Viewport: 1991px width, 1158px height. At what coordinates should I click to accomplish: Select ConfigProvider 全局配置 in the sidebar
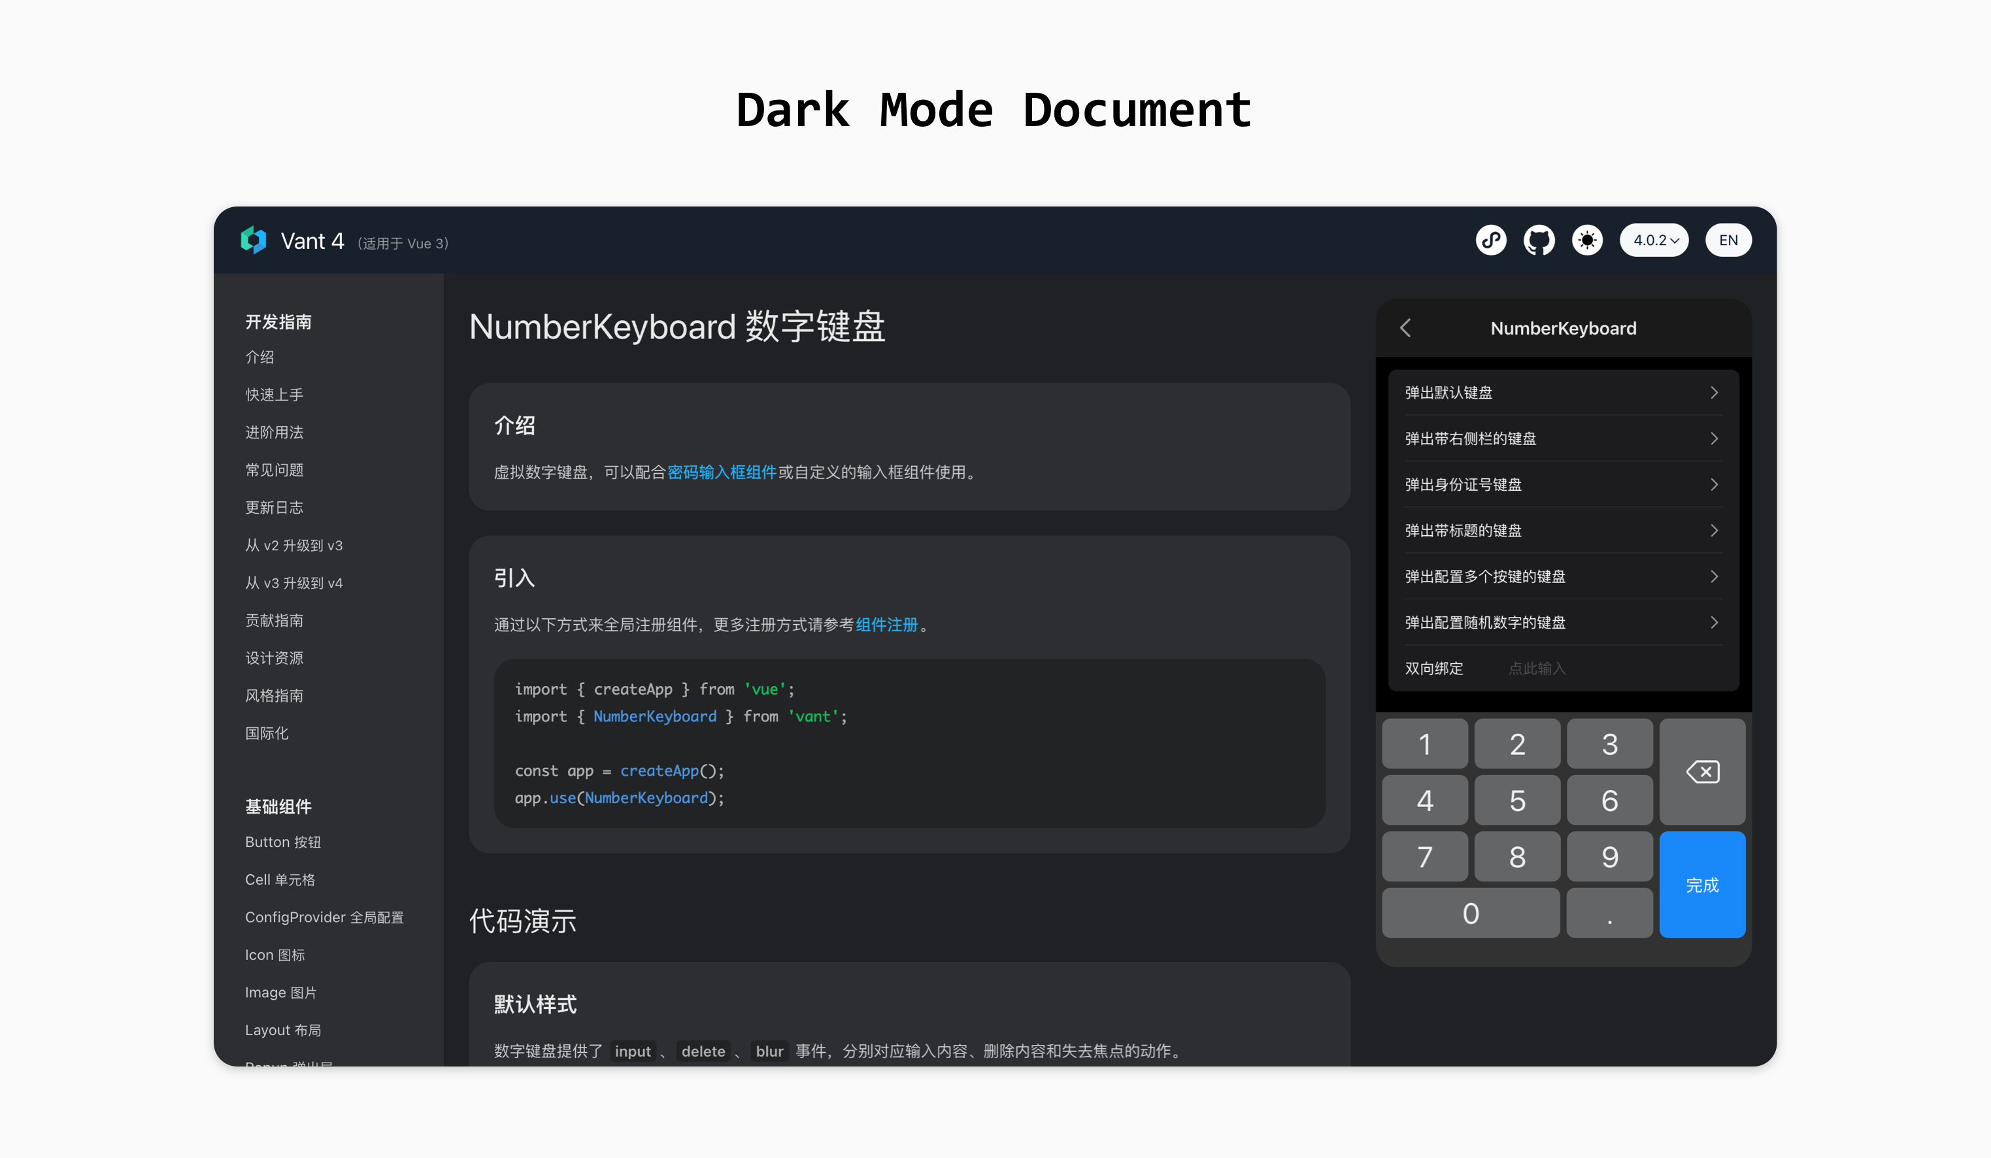click(x=325, y=917)
